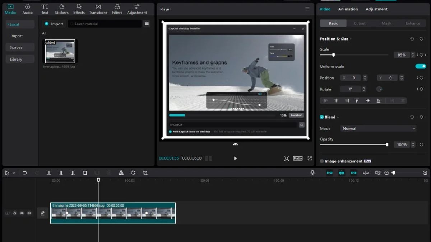Click the pencil edit icon on track
The height and width of the screenshot is (242, 431).
(43, 213)
